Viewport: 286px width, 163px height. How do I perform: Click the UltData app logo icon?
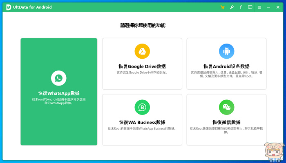tap(8, 7)
